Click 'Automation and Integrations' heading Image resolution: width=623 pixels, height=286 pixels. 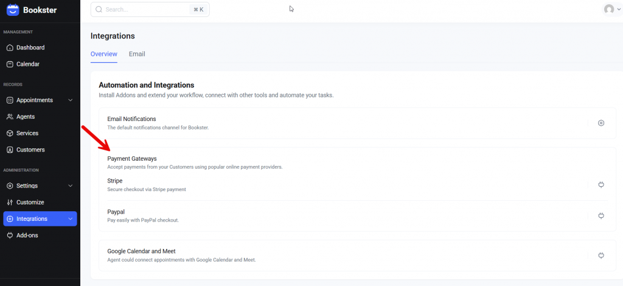(146, 85)
